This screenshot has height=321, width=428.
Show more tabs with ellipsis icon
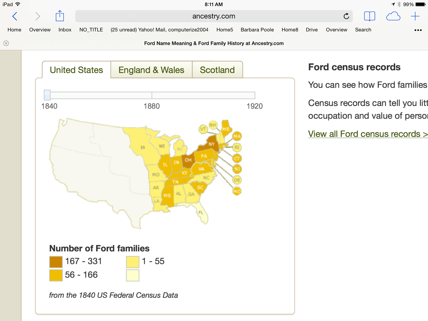coord(418,30)
